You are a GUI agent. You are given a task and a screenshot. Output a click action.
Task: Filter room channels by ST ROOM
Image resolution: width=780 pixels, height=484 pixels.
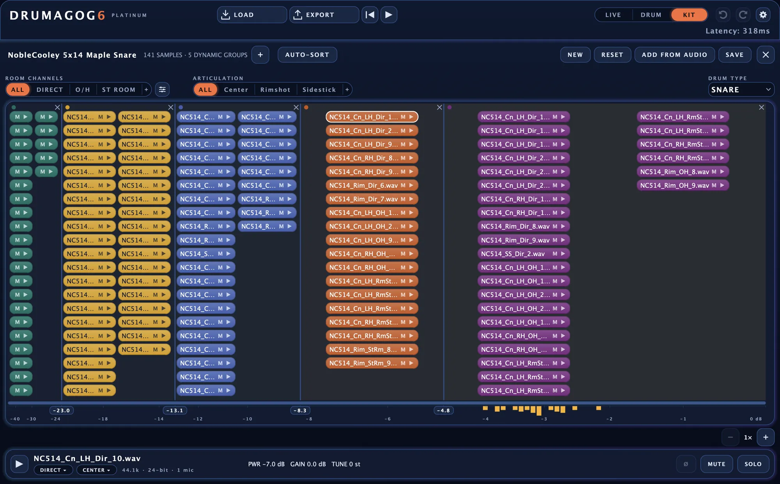(119, 90)
